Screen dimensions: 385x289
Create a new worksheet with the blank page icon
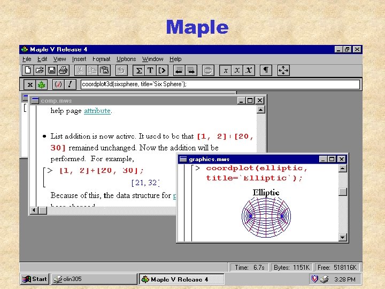click(x=28, y=70)
